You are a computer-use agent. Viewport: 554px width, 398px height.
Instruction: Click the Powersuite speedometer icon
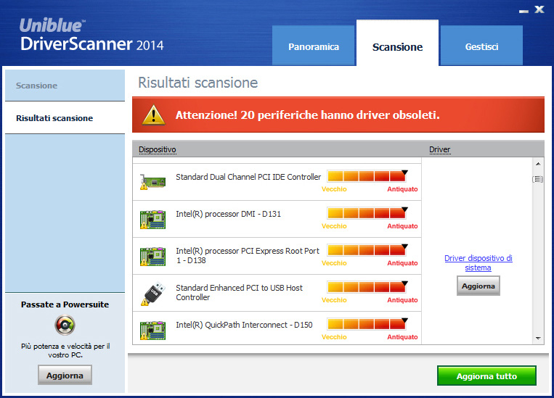coord(65,325)
